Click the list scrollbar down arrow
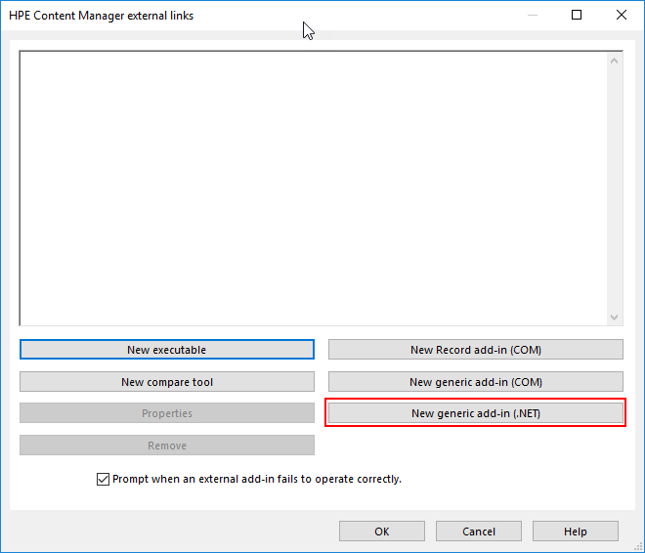645x553 pixels. 614,317
